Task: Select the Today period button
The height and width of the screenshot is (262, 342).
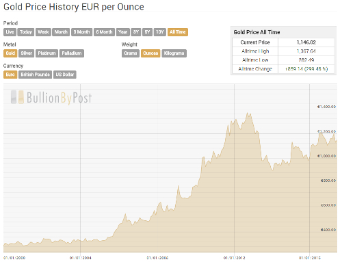Action: (x=26, y=32)
